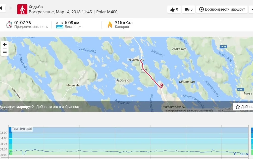Image resolution: width=253 pixels, height=159 pixels.
Task: Click the darkest blue pace zone swatch
Action: click(10, 130)
